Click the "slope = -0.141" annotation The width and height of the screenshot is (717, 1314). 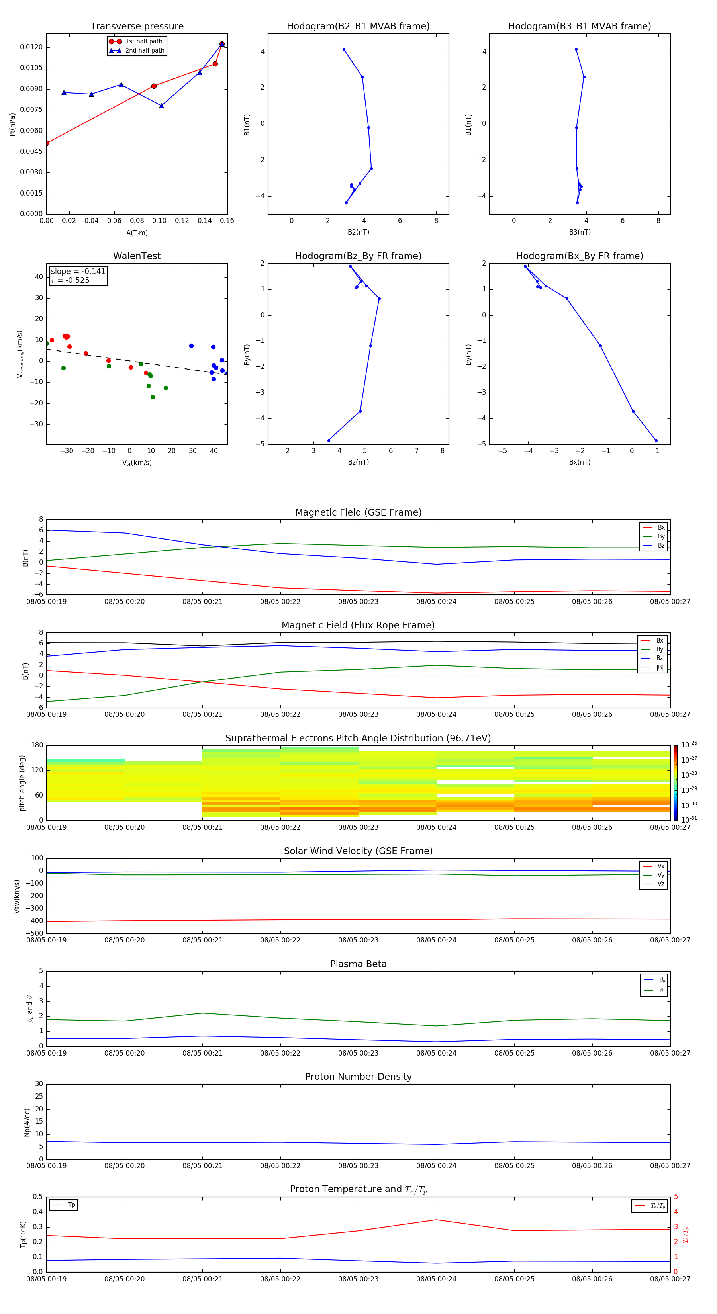pyautogui.click(x=78, y=272)
